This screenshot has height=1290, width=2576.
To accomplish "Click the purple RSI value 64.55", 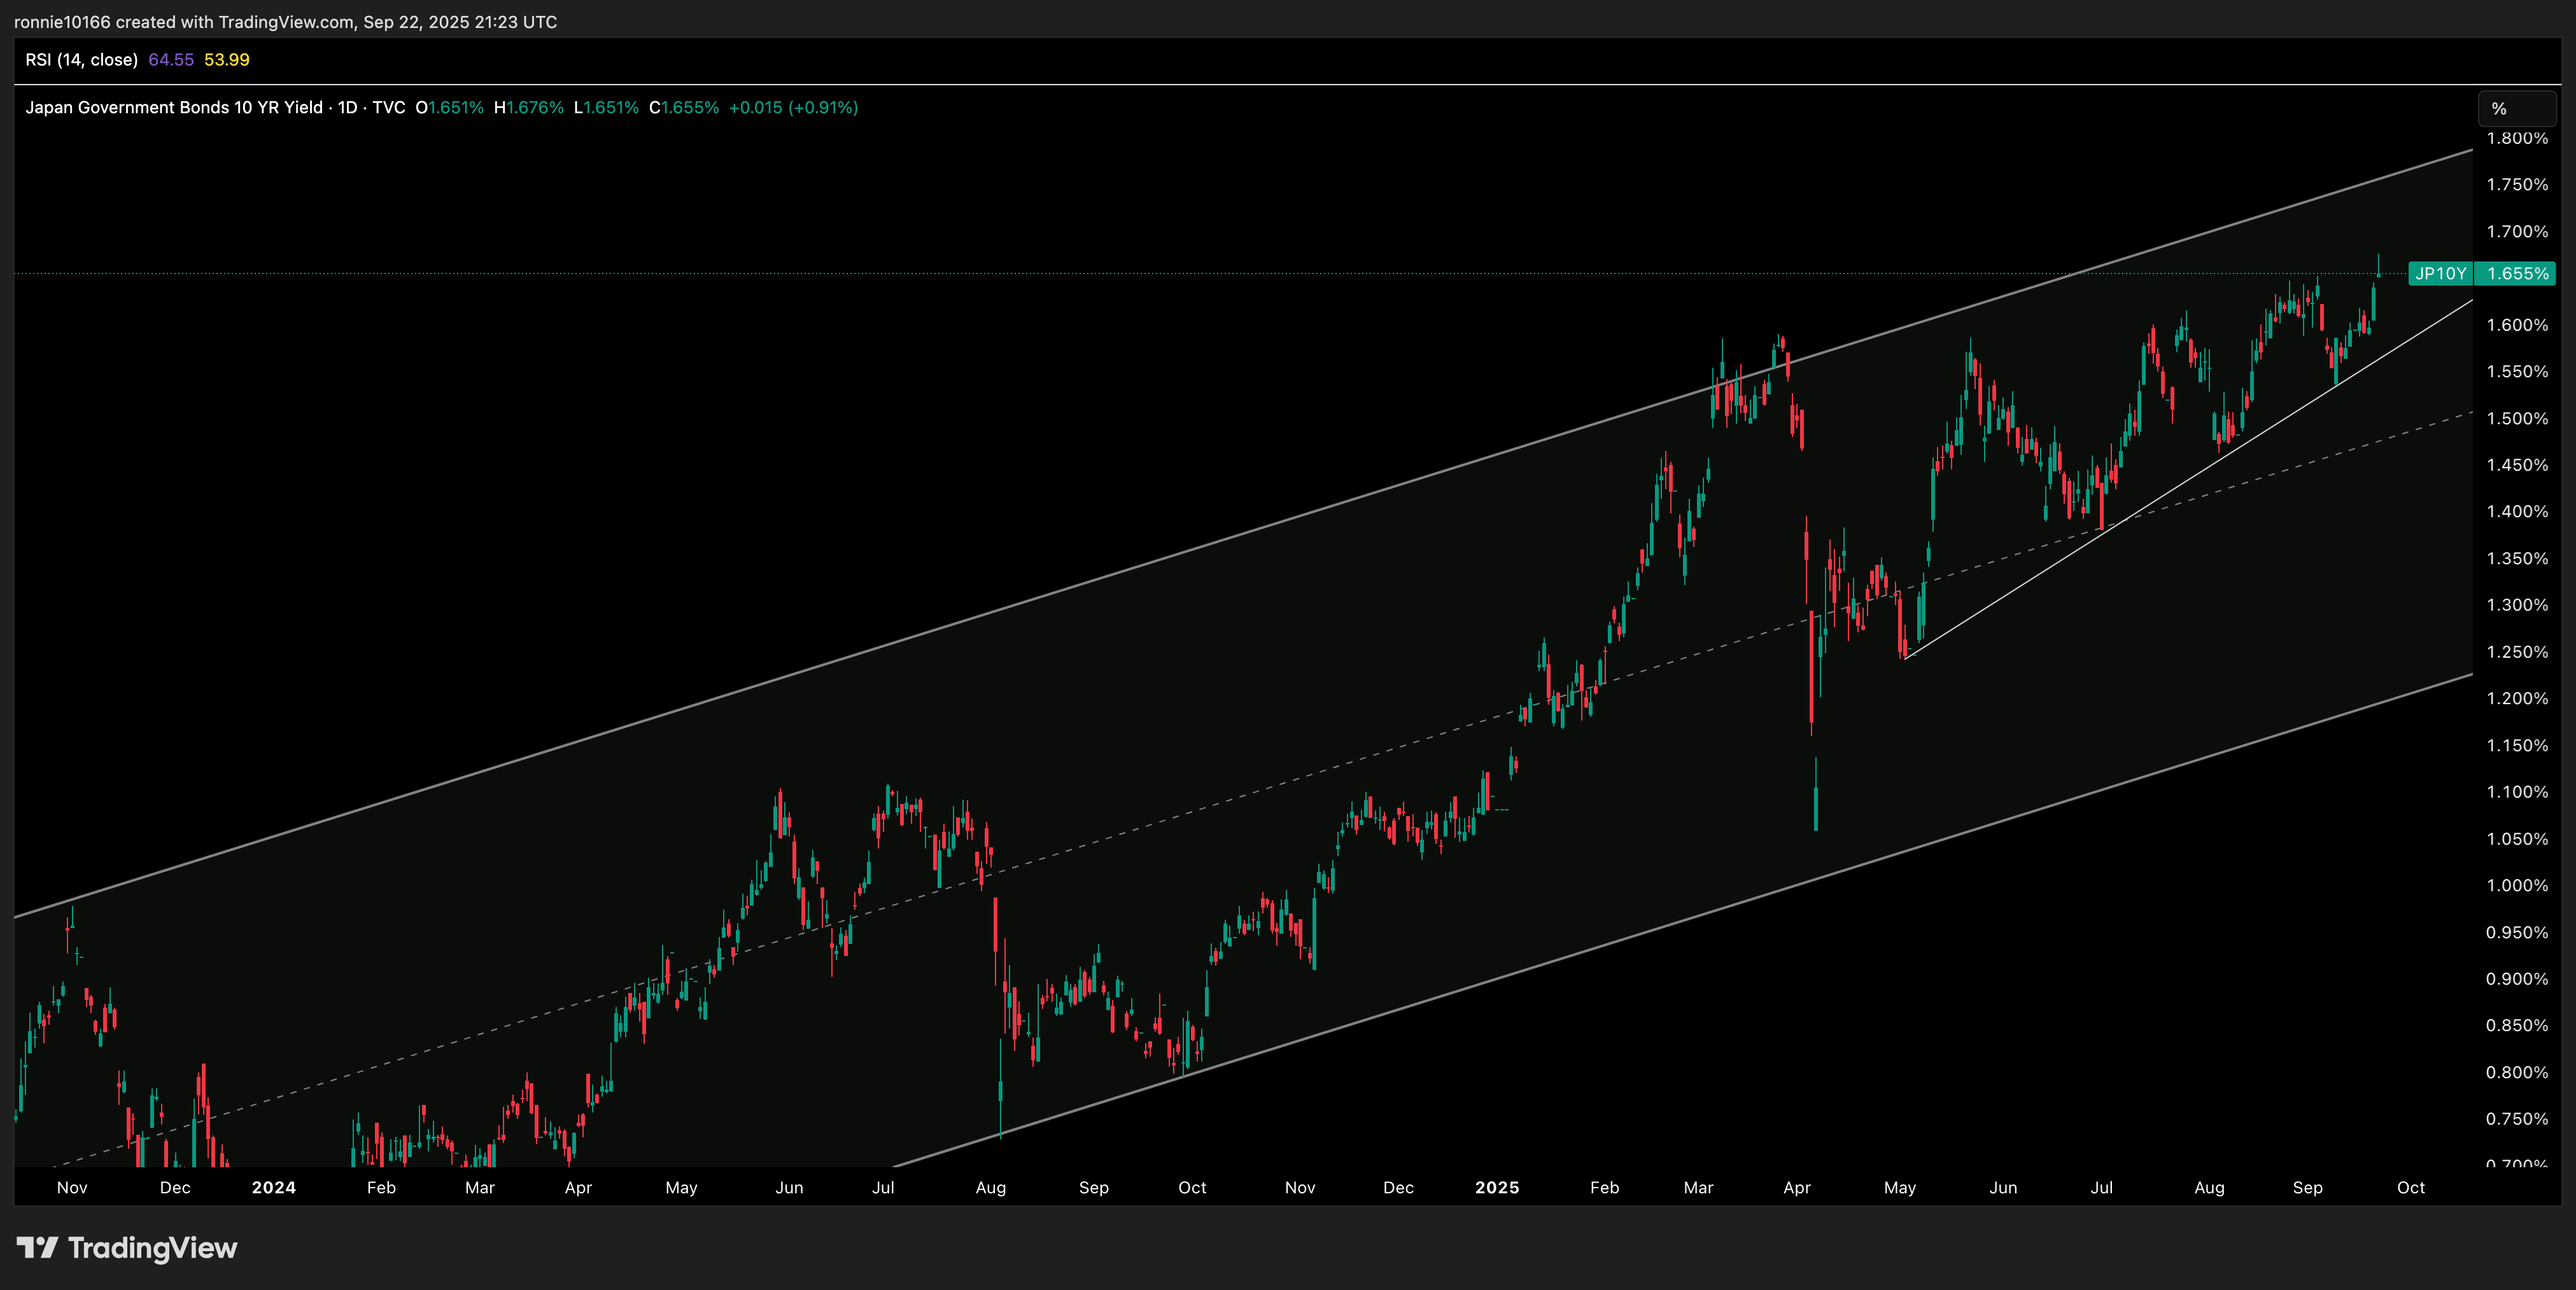I will (x=171, y=60).
